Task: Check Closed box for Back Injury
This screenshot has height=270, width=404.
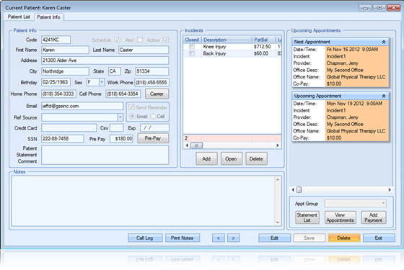Action: click(x=192, y=53)
